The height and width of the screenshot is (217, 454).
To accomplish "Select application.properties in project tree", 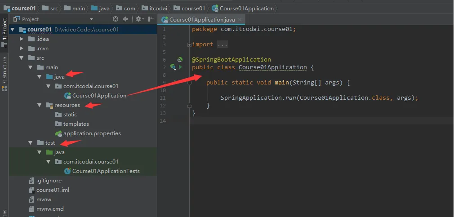I will [x=92, y=133].
